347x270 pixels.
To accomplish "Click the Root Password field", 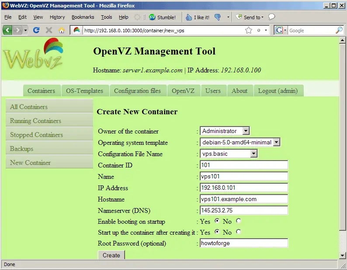I will (244, 243).
